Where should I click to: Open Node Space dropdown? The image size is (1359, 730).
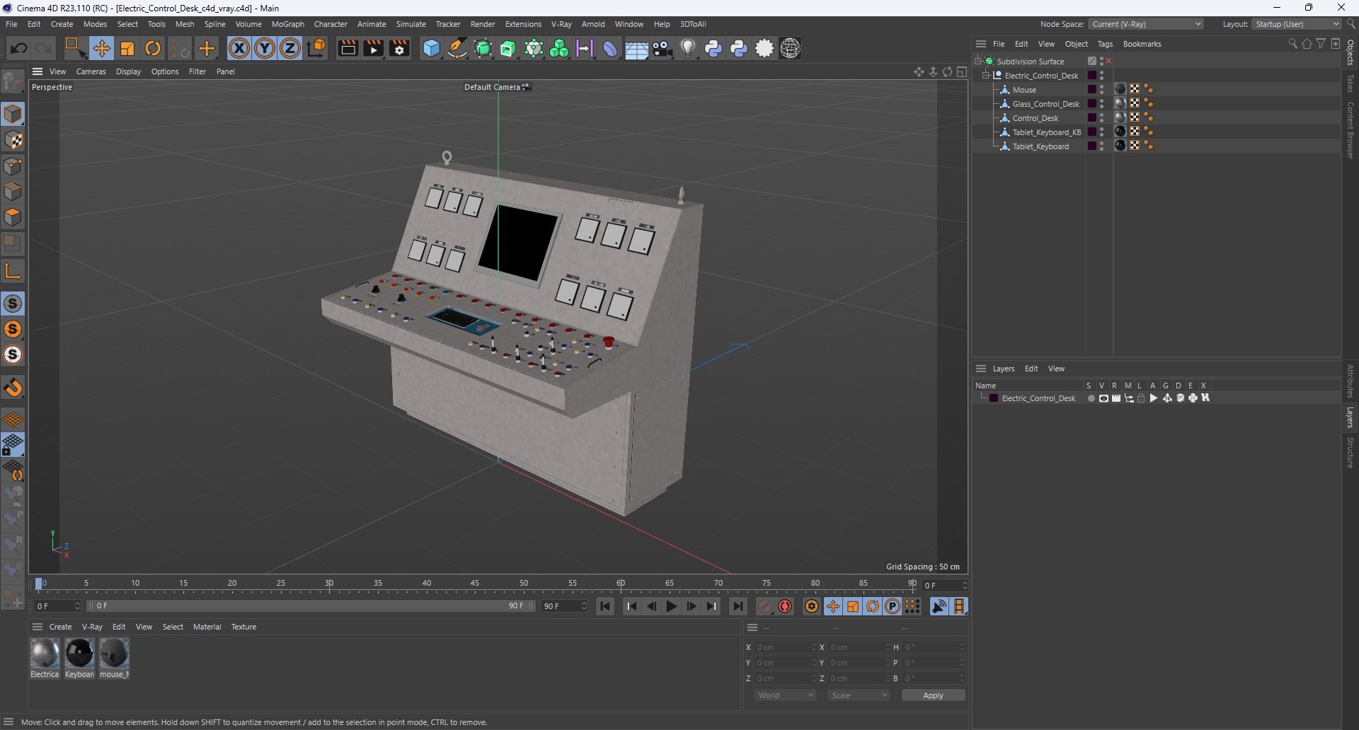coord(1146,24)
